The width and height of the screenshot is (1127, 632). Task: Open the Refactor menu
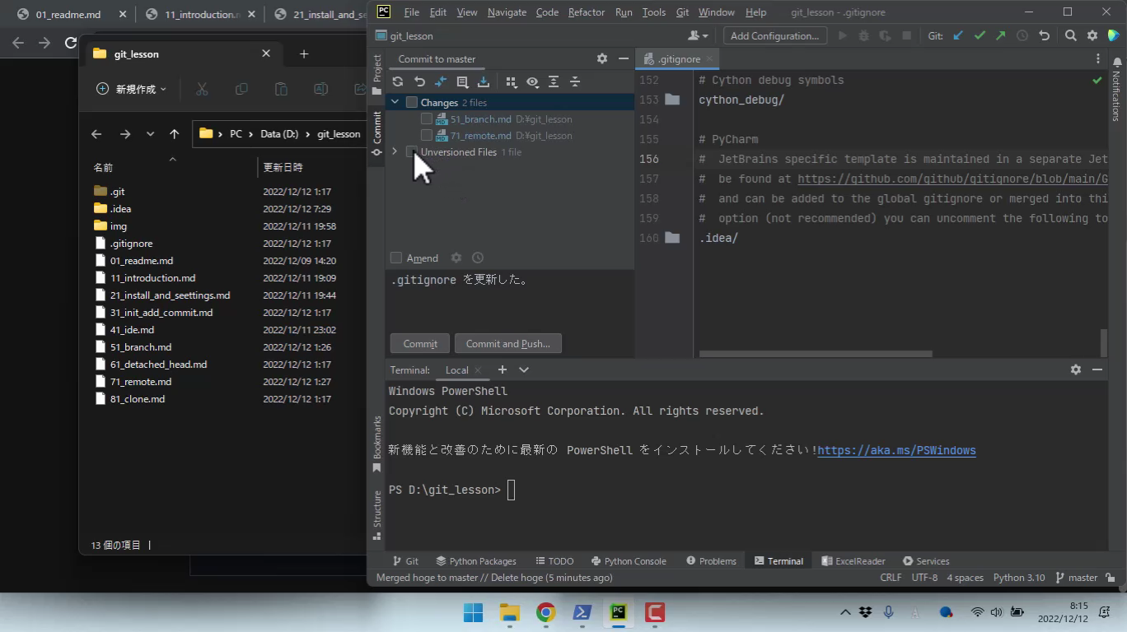586,12
